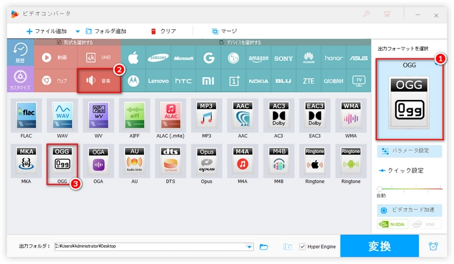Open the Samsung device category
454x264 pixels.
pos(158,58)
